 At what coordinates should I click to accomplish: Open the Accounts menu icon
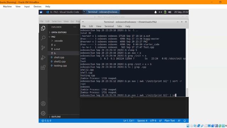click(43, 103)
